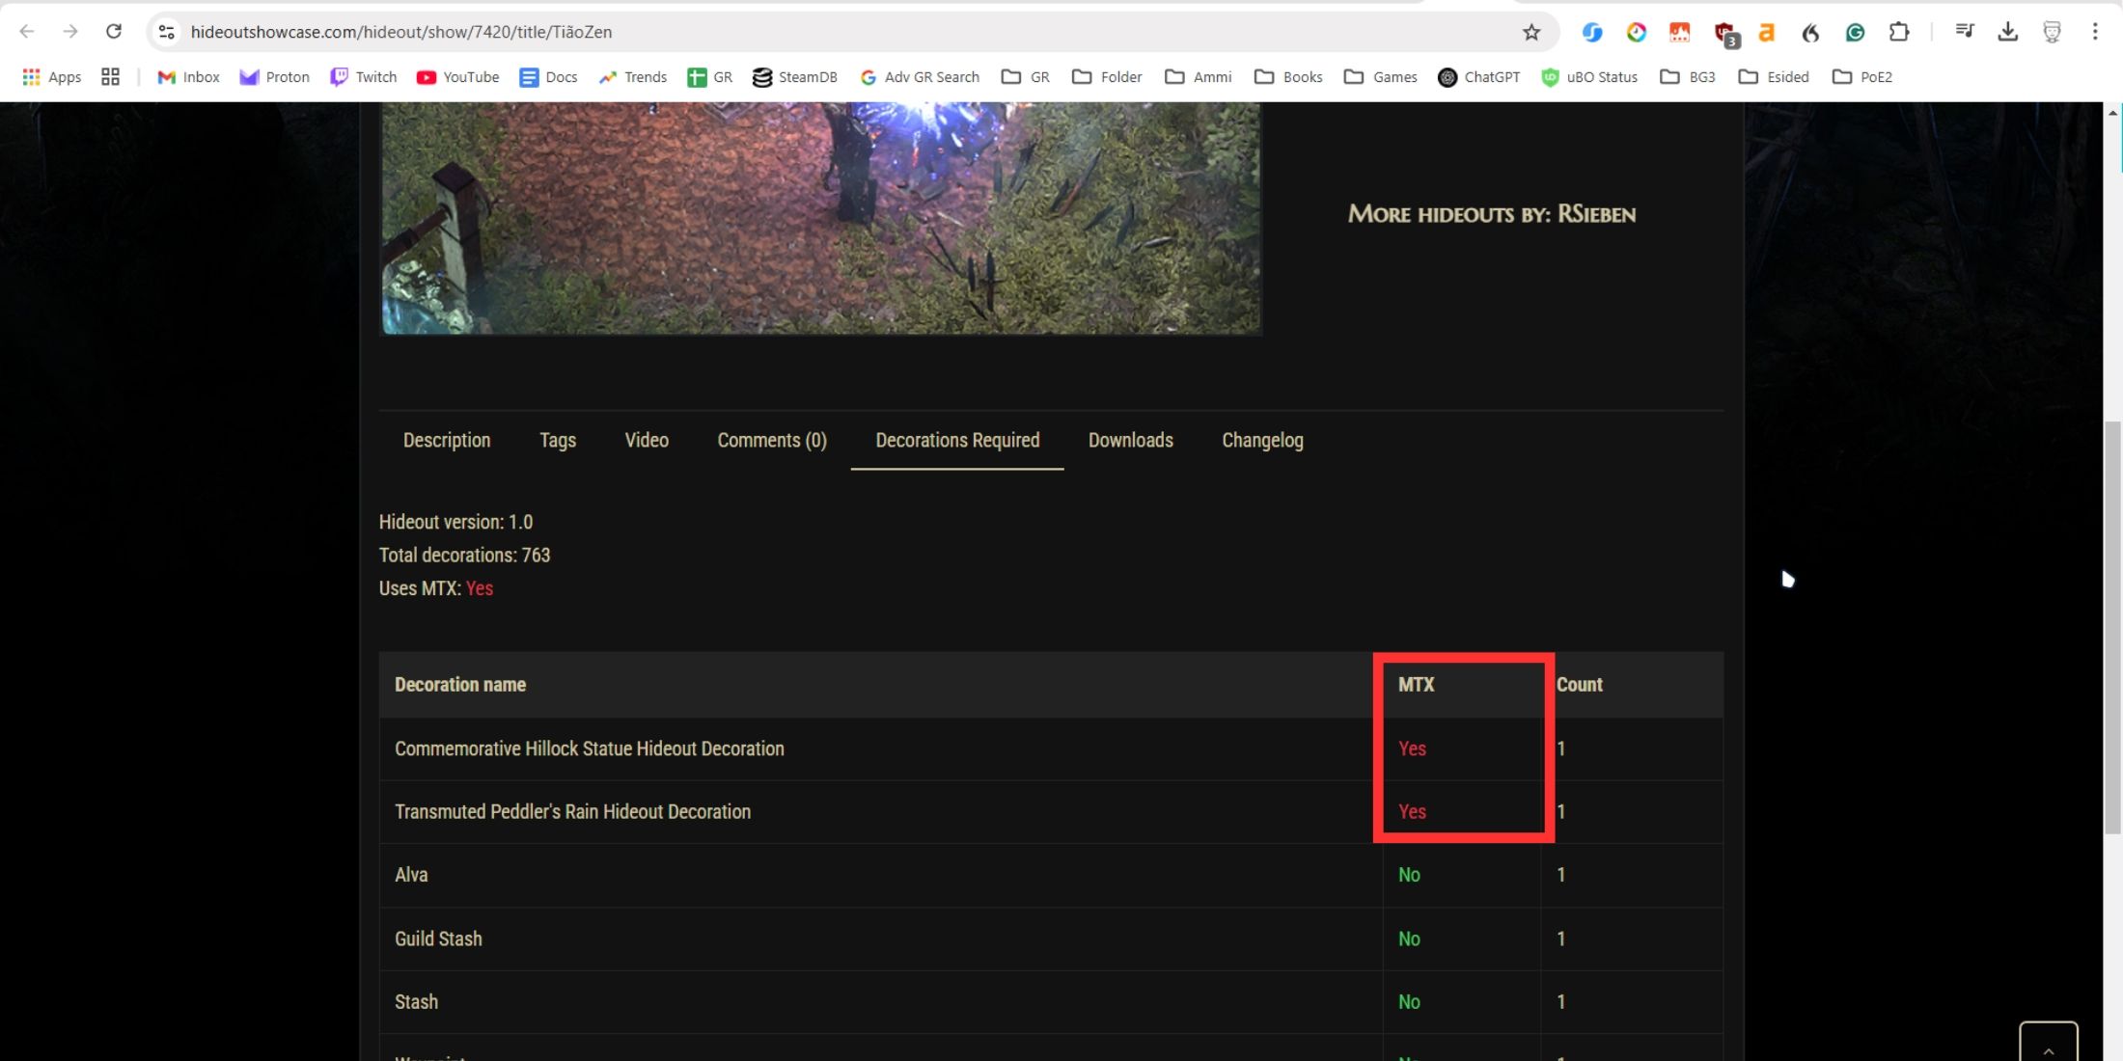
Task: Click the Alva decoration row
Action: pyautogui.click(x=1051, y=876)
